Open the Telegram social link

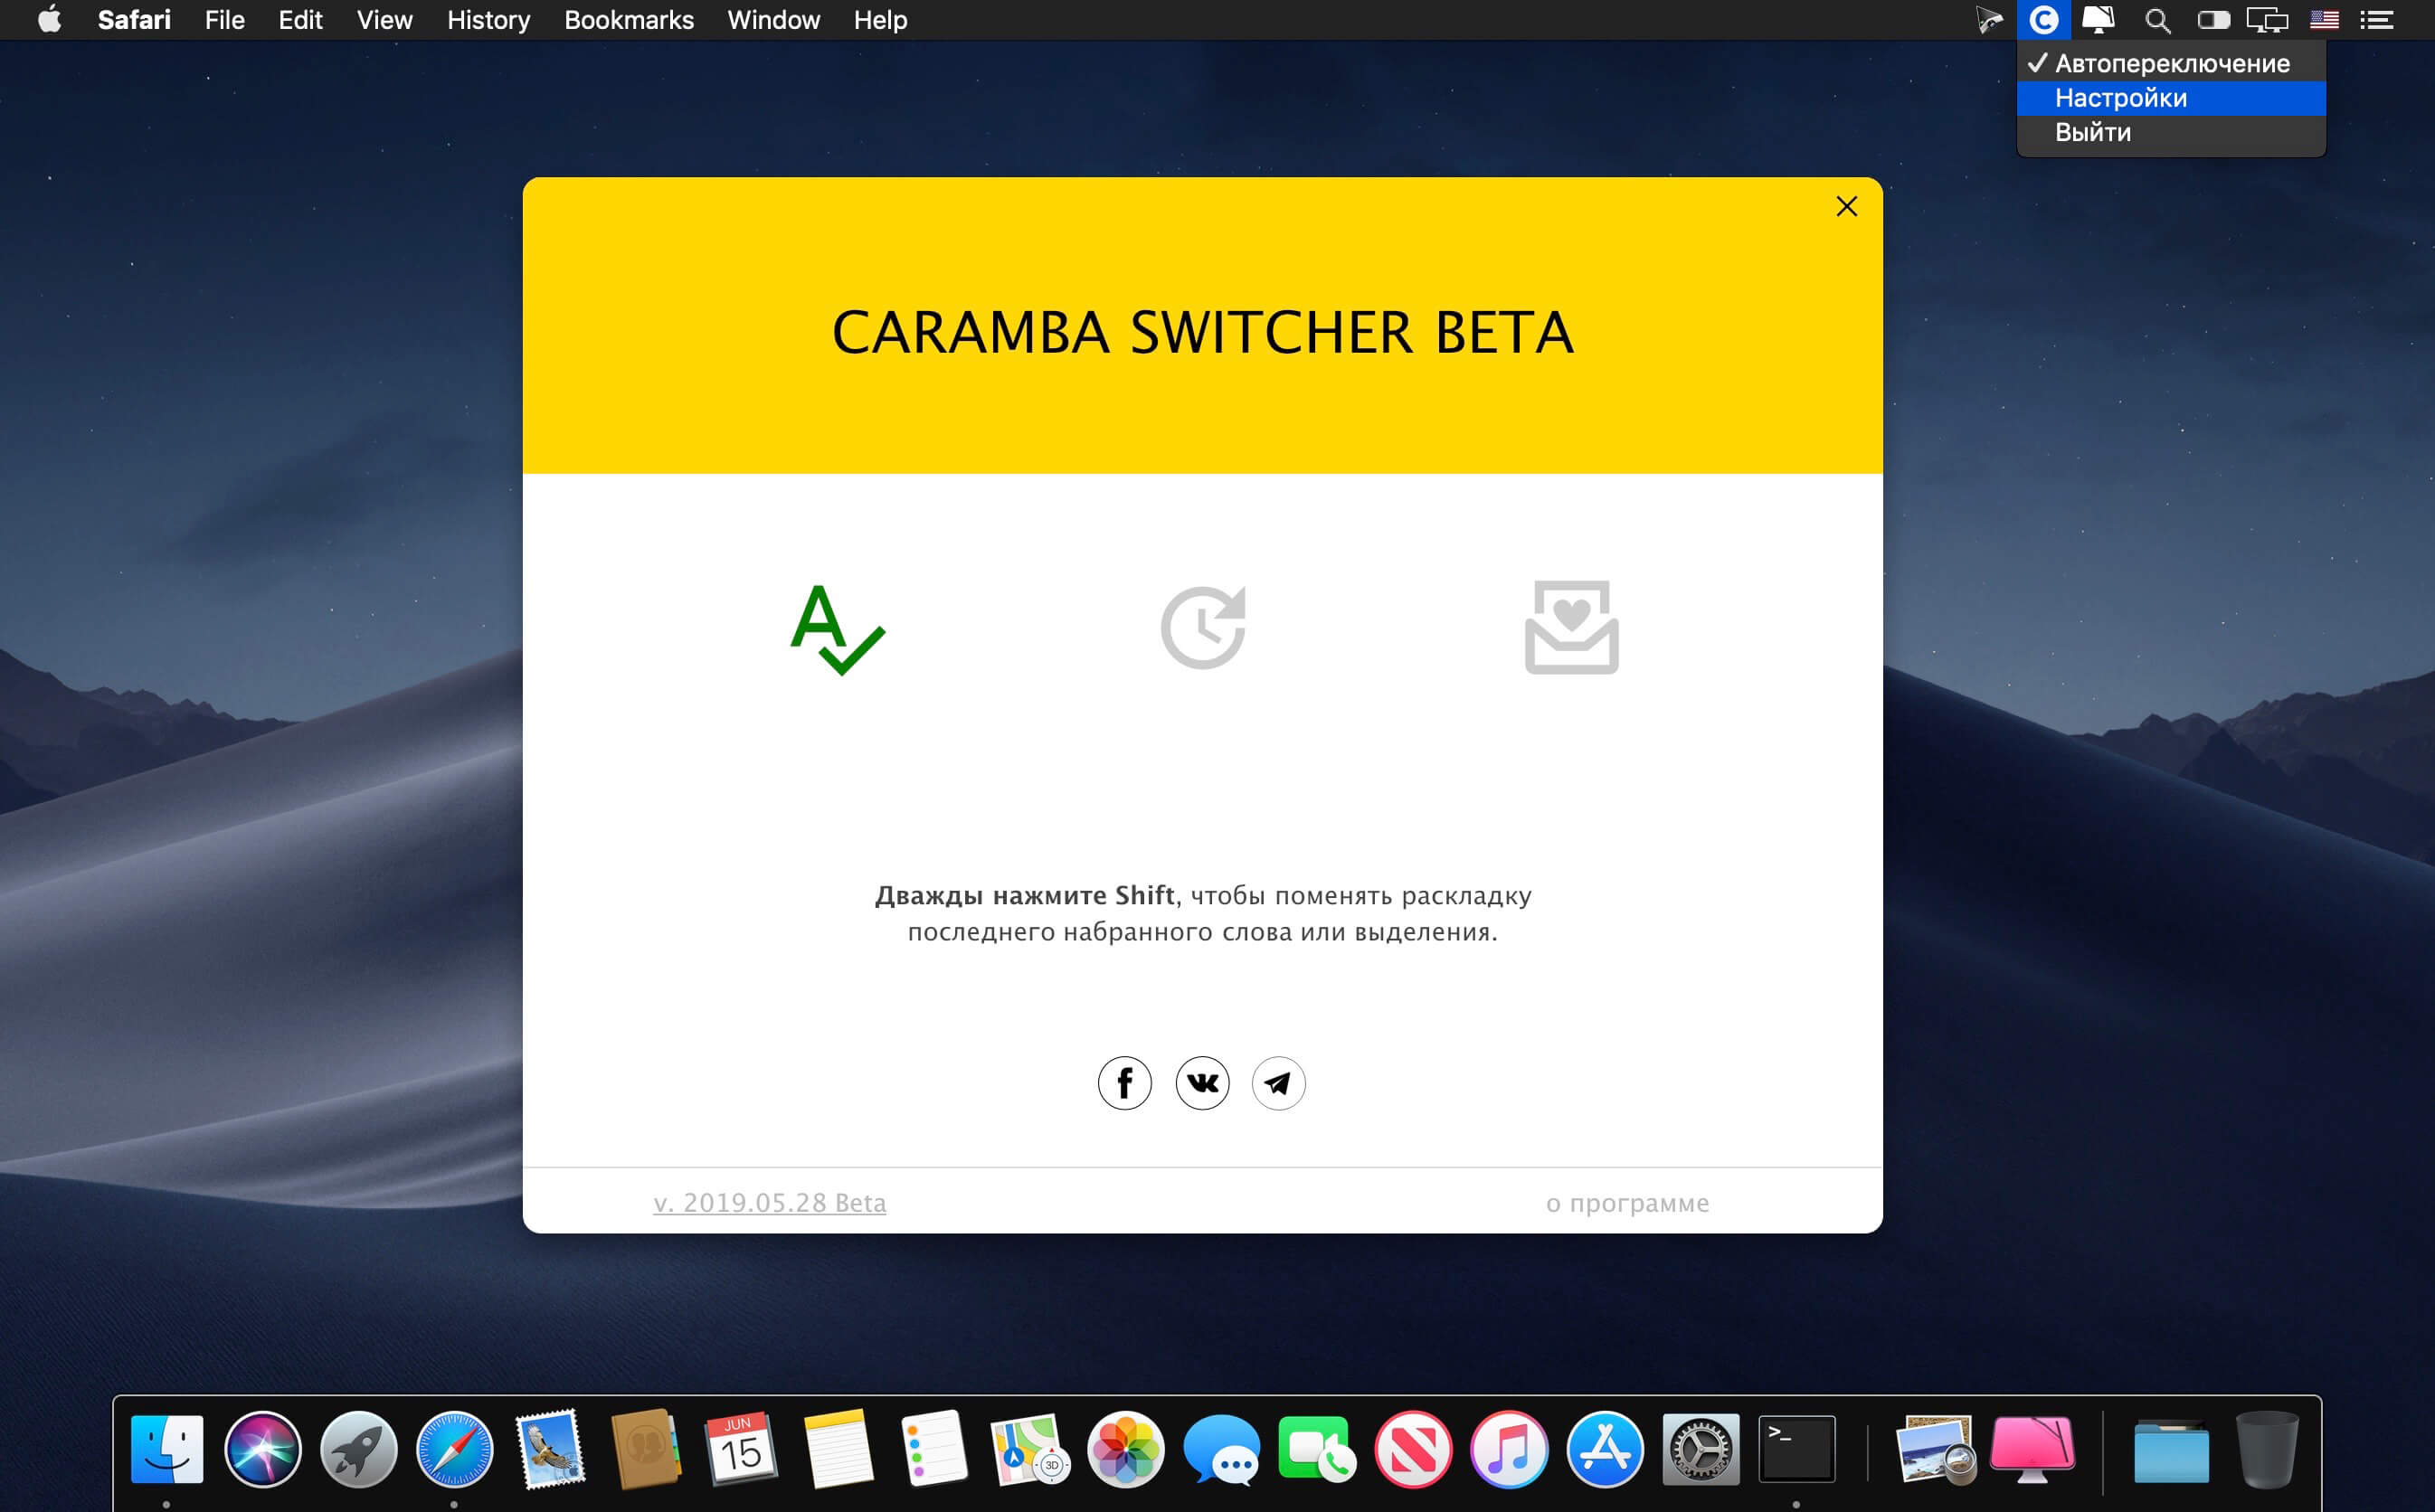click(x=1278, y=1083)
